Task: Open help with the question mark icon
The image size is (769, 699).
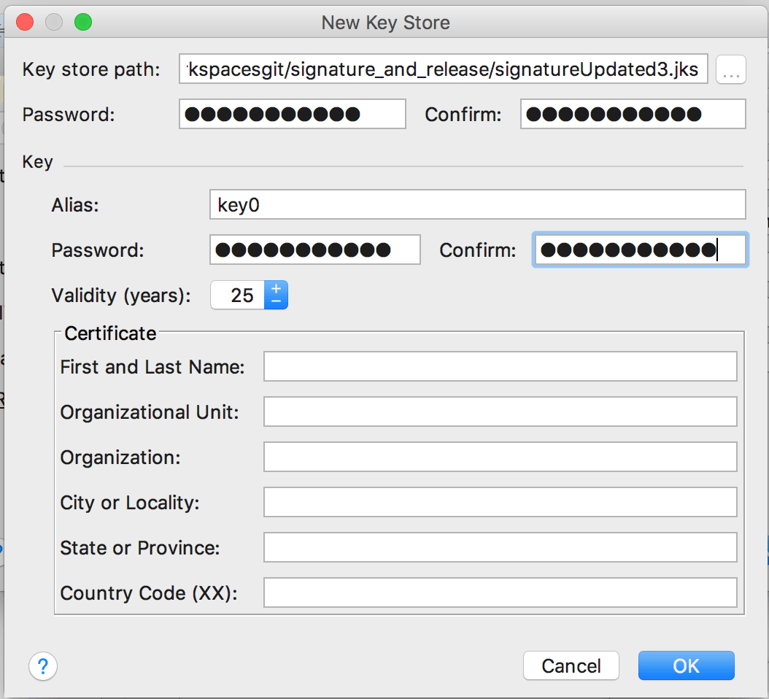Action: [43, 665]
